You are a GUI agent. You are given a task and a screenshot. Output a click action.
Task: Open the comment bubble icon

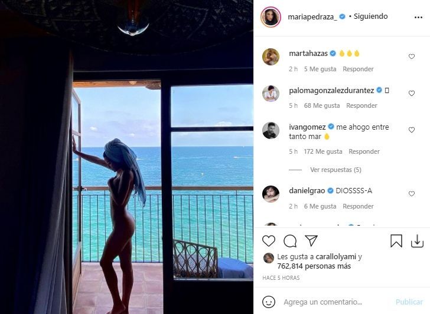290,241
